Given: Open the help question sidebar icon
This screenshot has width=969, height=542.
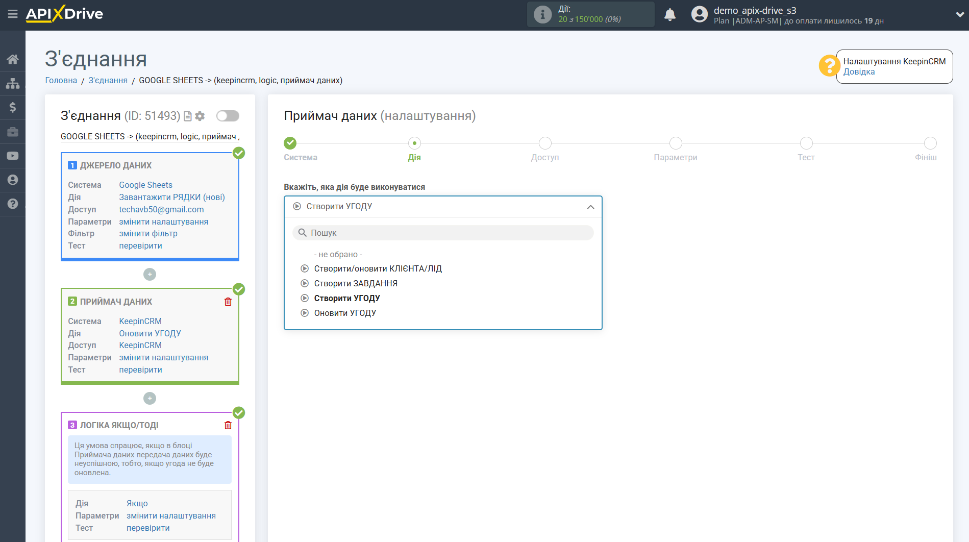Looking at the screenshot, I should pos(13,204).
